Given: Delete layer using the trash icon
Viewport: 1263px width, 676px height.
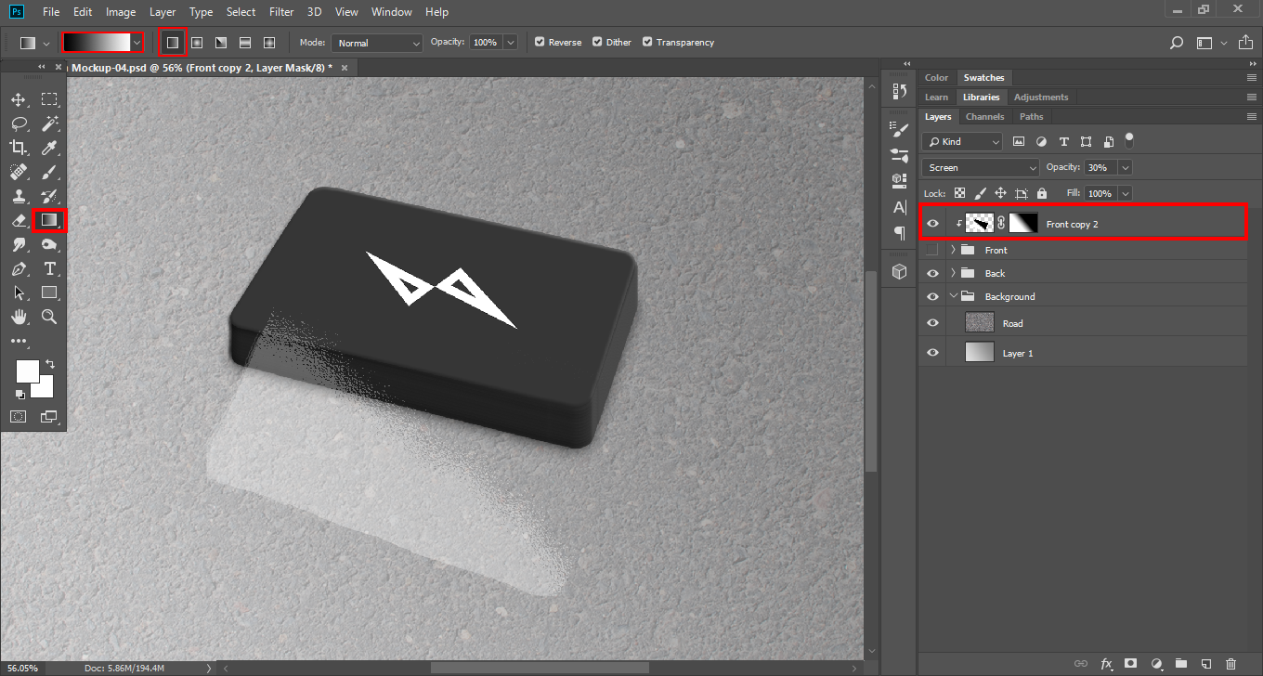Looking at the screenshot, I should coord(1231,664).
